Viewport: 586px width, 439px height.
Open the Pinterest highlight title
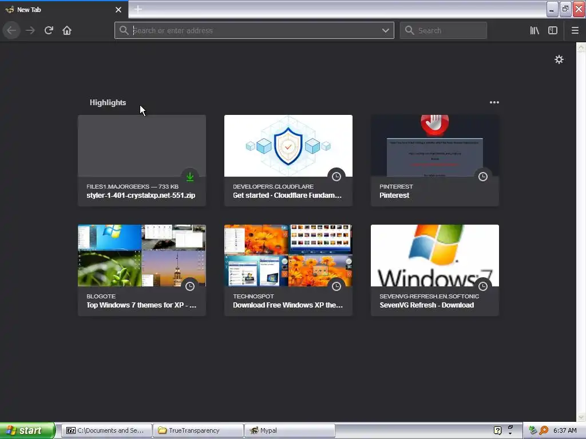coord(394,195)
